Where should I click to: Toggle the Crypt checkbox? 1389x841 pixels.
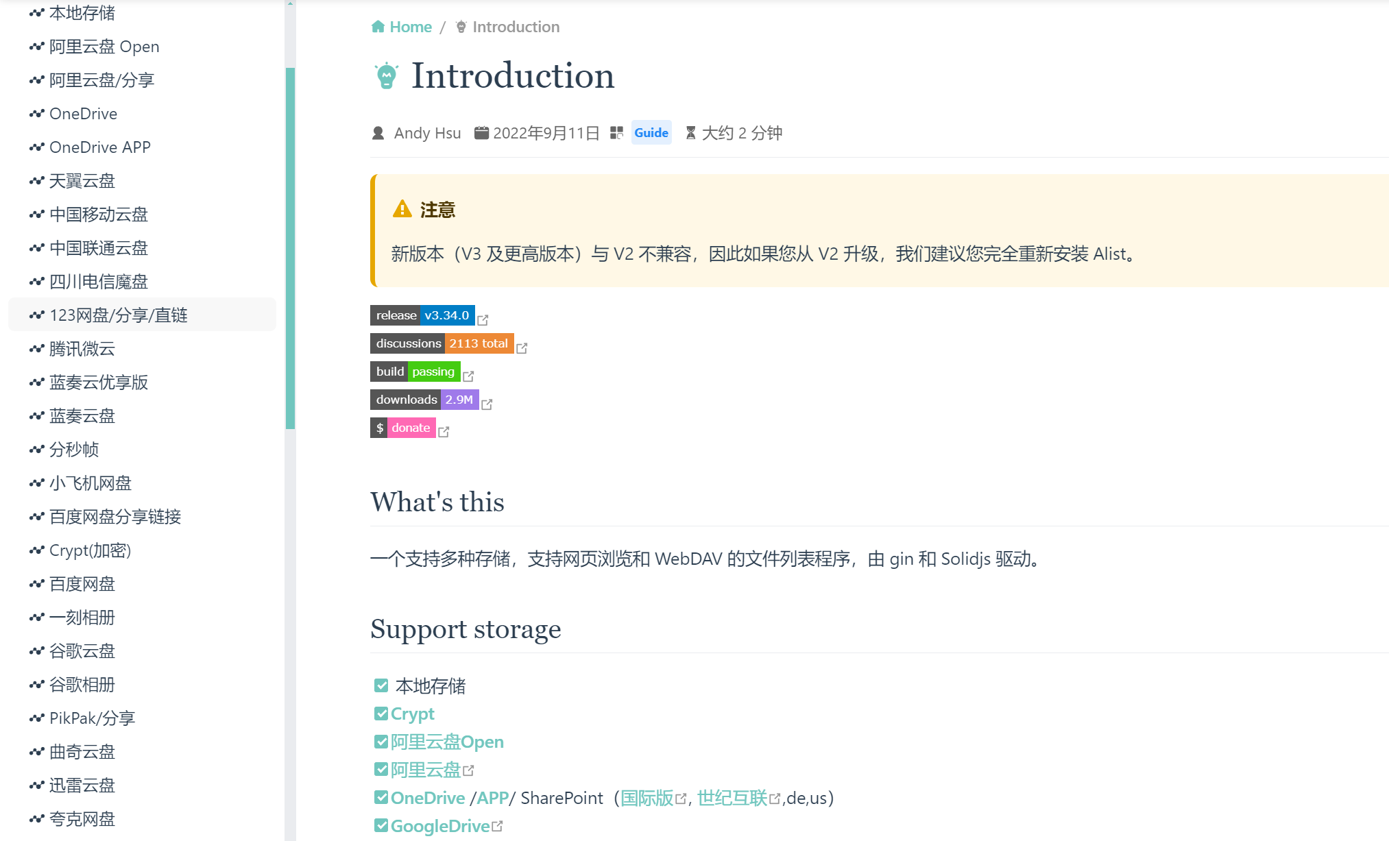click(381, 714)
